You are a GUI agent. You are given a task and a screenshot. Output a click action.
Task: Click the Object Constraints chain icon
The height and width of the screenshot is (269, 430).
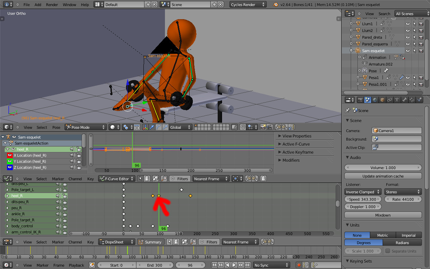pos(390,100)
